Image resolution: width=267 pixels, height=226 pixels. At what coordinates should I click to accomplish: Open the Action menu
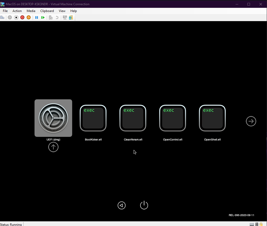(17, 11)
